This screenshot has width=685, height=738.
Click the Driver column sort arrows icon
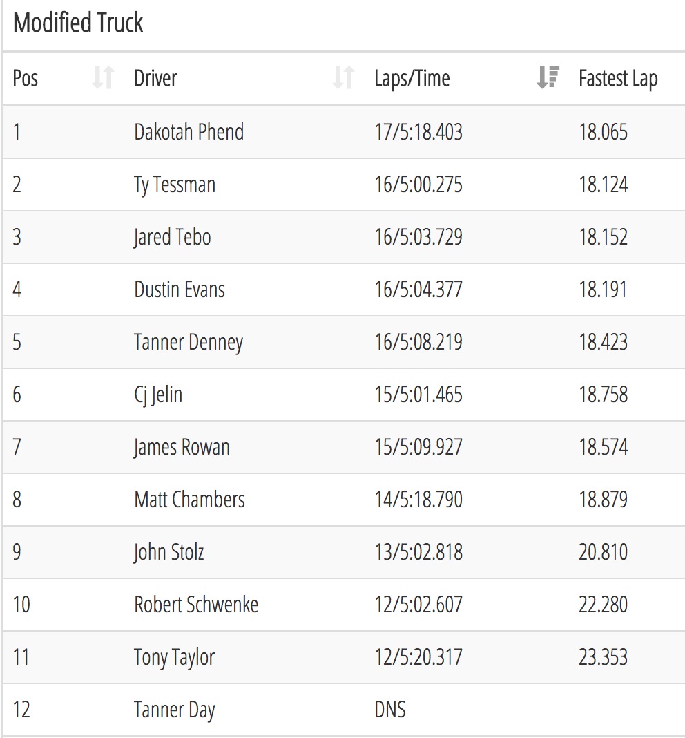tap(343, 77)
